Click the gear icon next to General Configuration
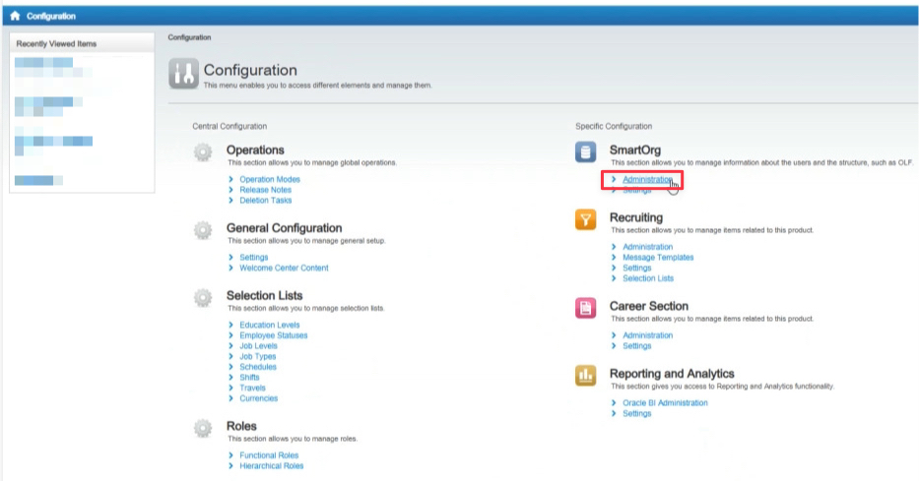Image resolution: width=919 pixels, height=481 pixels. click(203, 230)
